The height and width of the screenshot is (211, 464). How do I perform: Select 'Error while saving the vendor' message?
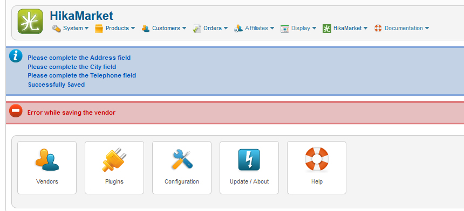coord(71,112)
